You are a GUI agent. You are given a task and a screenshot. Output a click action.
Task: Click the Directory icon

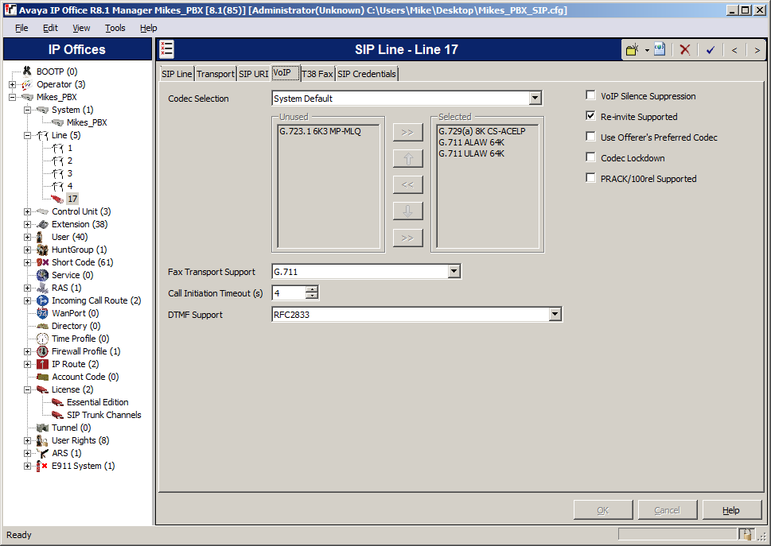point(42,326)
